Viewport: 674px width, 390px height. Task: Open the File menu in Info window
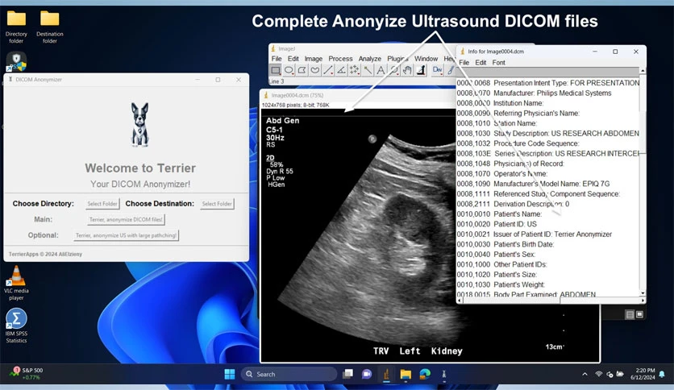coord(464,62)
